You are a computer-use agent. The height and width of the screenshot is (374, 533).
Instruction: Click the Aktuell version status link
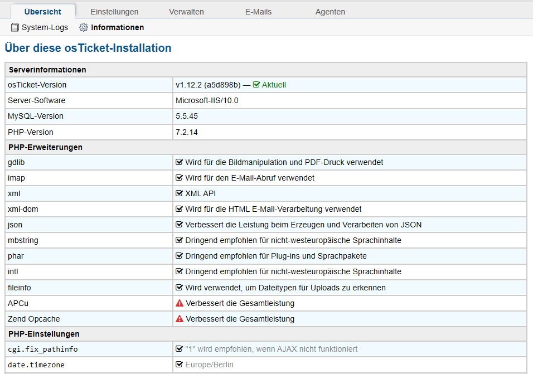click(x=274, y=85)
